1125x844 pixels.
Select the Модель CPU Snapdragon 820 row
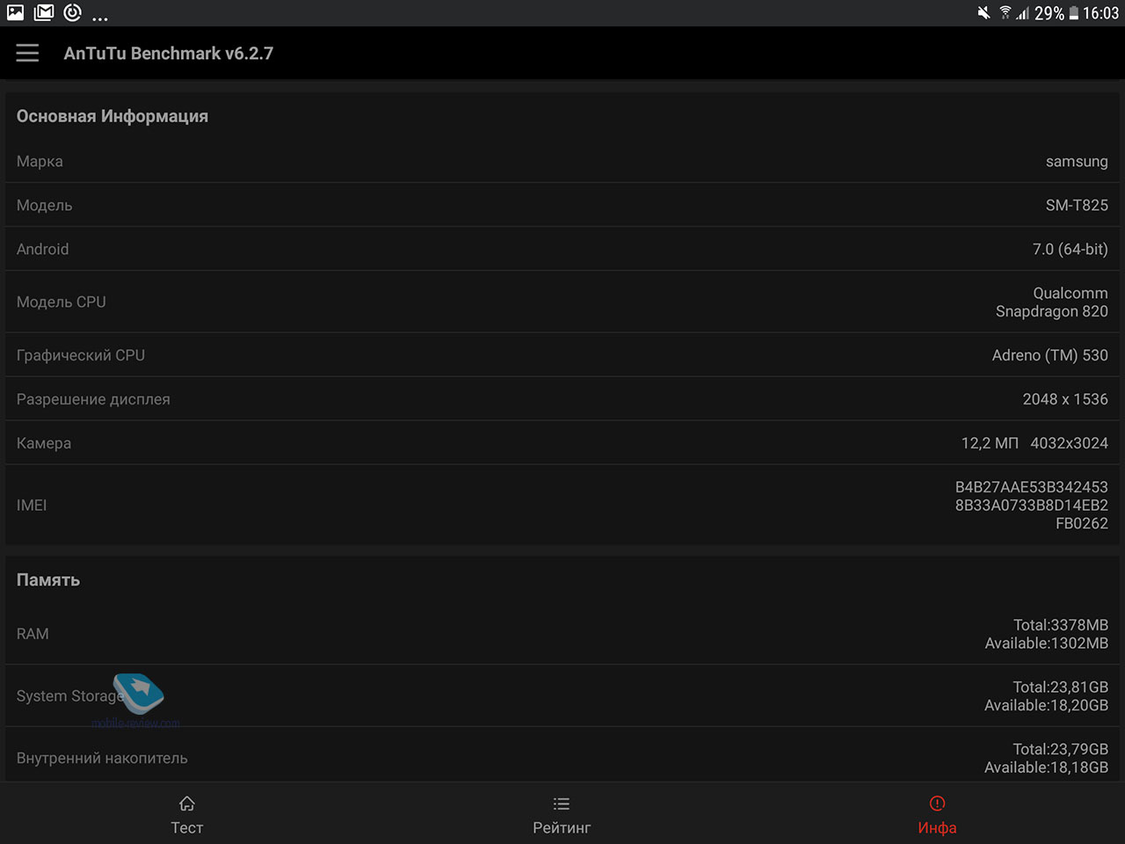point(562,302)
